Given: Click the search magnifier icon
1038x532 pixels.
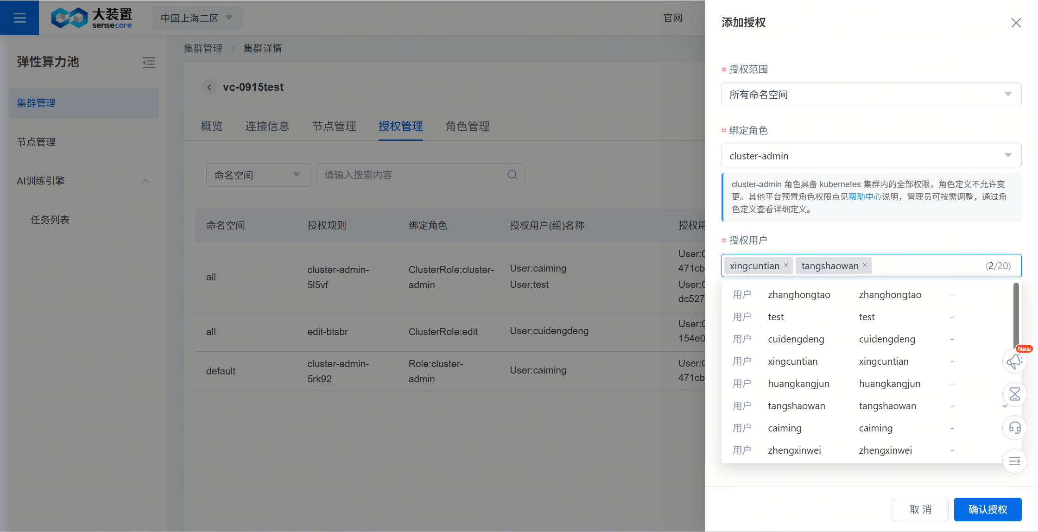Looking at the screenshot, I should pos(512,175).
